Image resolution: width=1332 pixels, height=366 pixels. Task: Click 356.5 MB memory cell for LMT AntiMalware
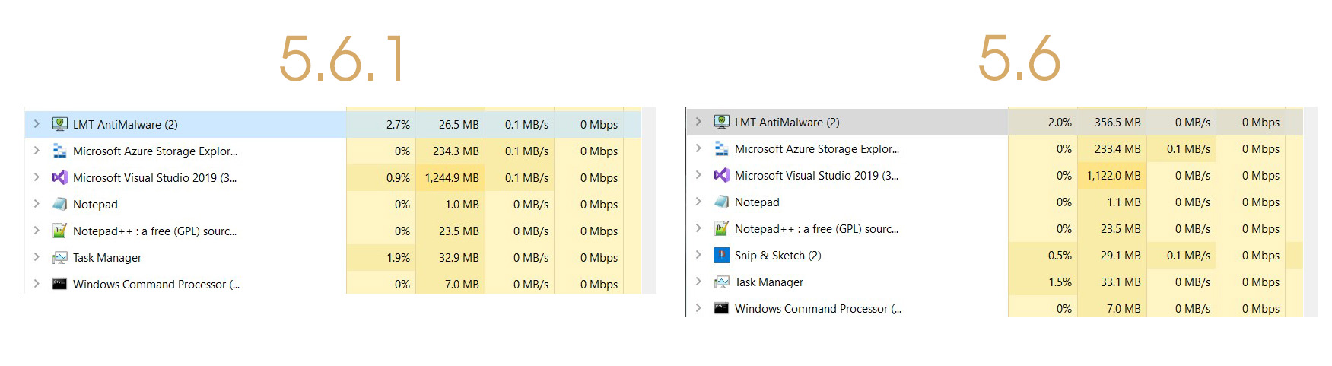[x=1117, y=123]
